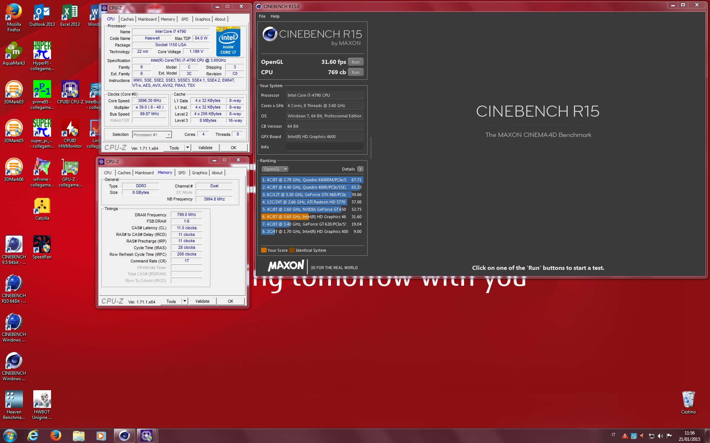Launch Outlook 2013 desktop icon
The image size is (710, 443).
click(x=42, y=15)
